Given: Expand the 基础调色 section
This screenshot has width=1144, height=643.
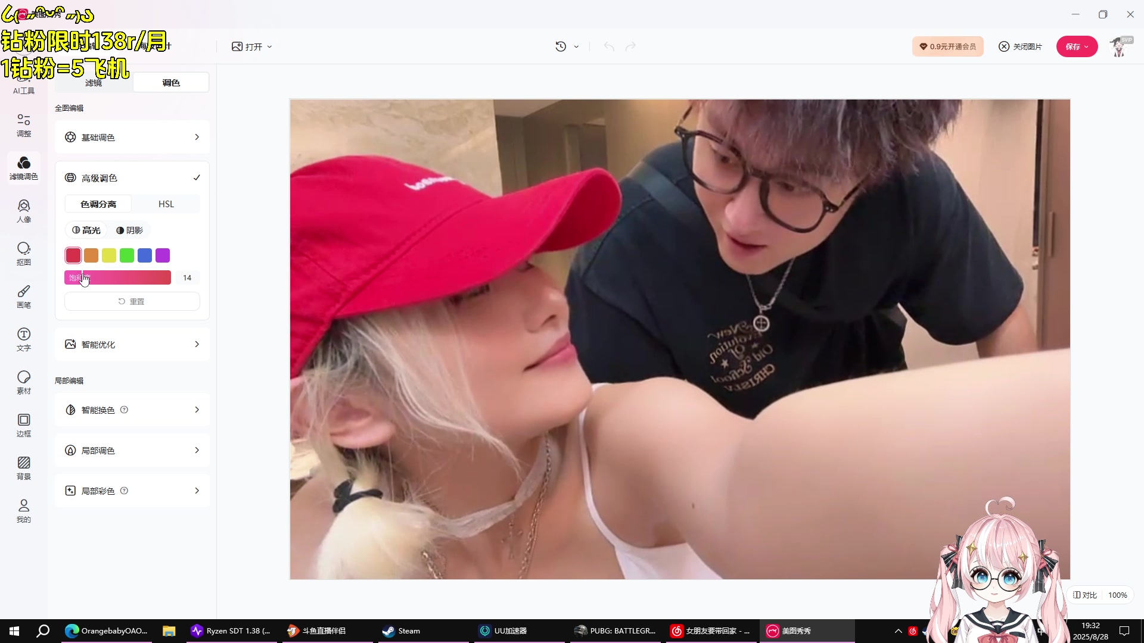Looking at the screenshot, I should click(132, 137).
